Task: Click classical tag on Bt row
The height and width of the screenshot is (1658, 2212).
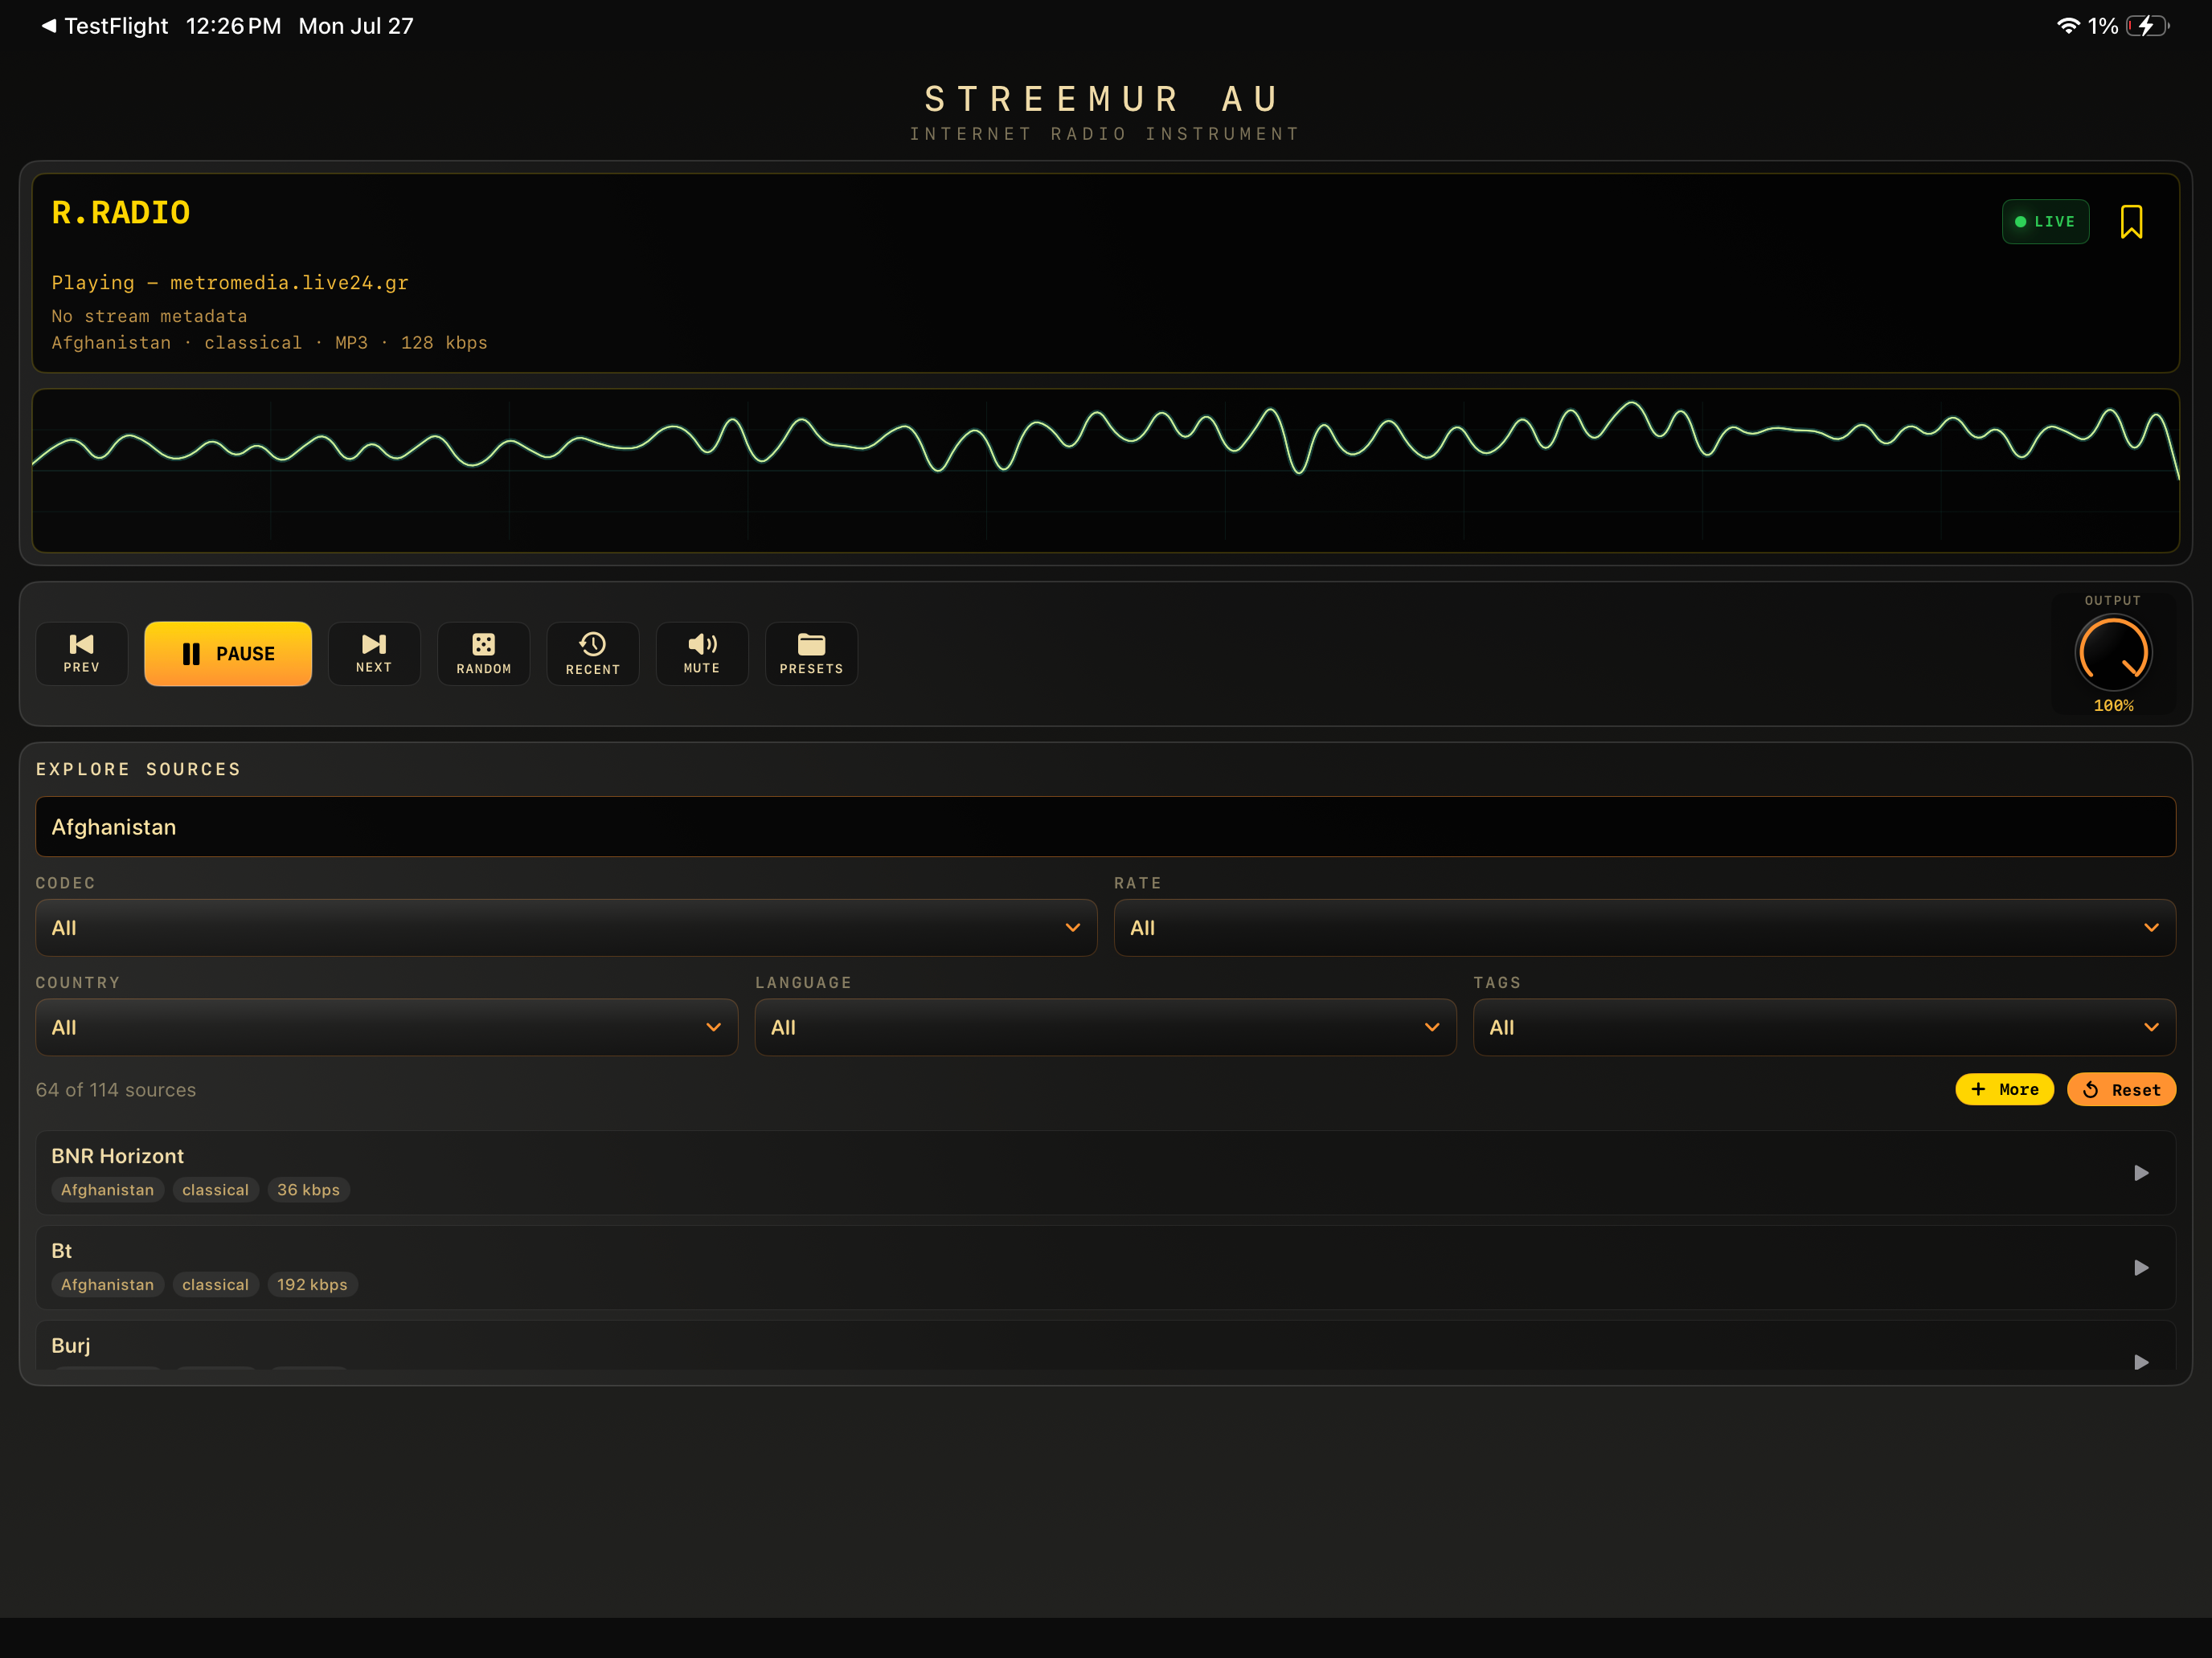Action: coord(216,1284)
